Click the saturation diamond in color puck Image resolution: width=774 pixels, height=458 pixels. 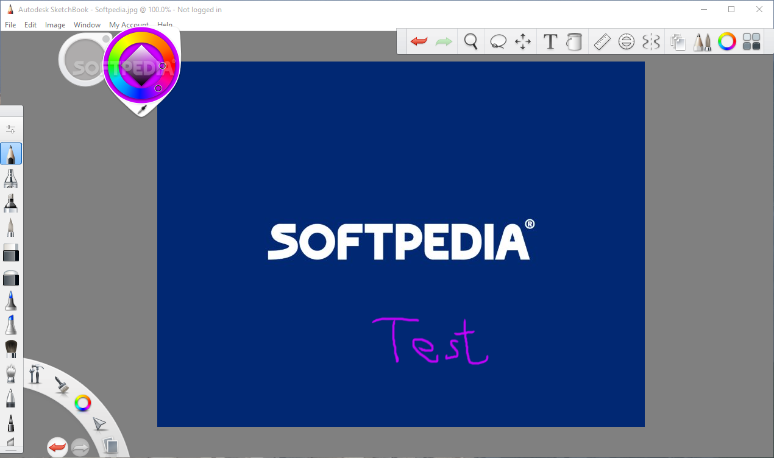[x=141, y=65]
